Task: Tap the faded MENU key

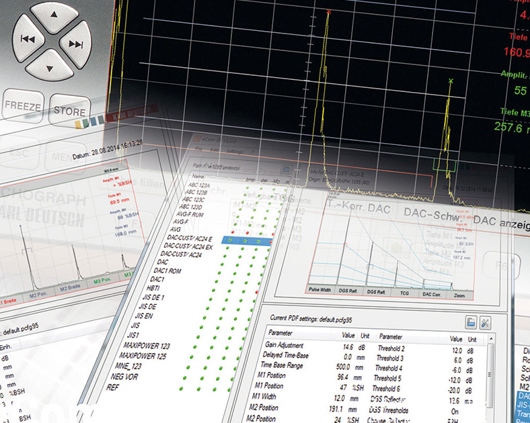Action: point(64,157)
